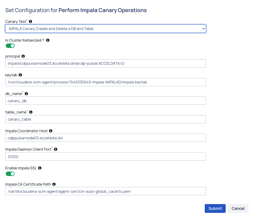The image size is (253, 217).
Task: Click the db_name info icon
Action: (x=26, y=94)
